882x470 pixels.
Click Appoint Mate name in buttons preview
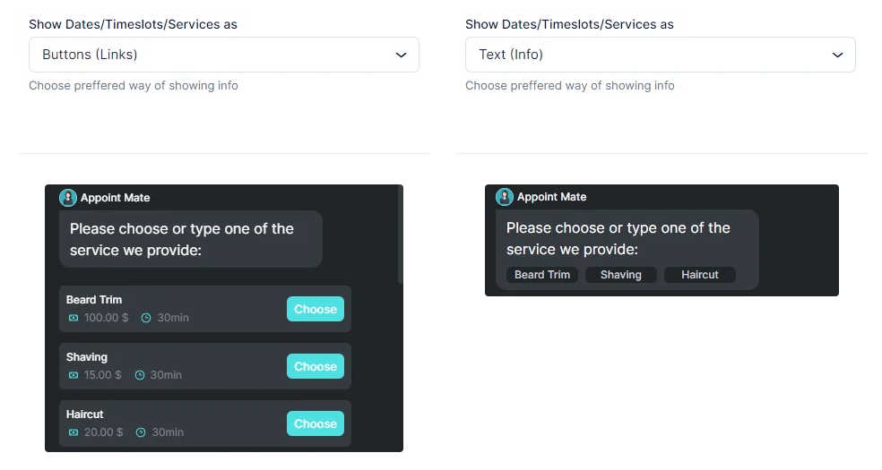click(116, 198)
